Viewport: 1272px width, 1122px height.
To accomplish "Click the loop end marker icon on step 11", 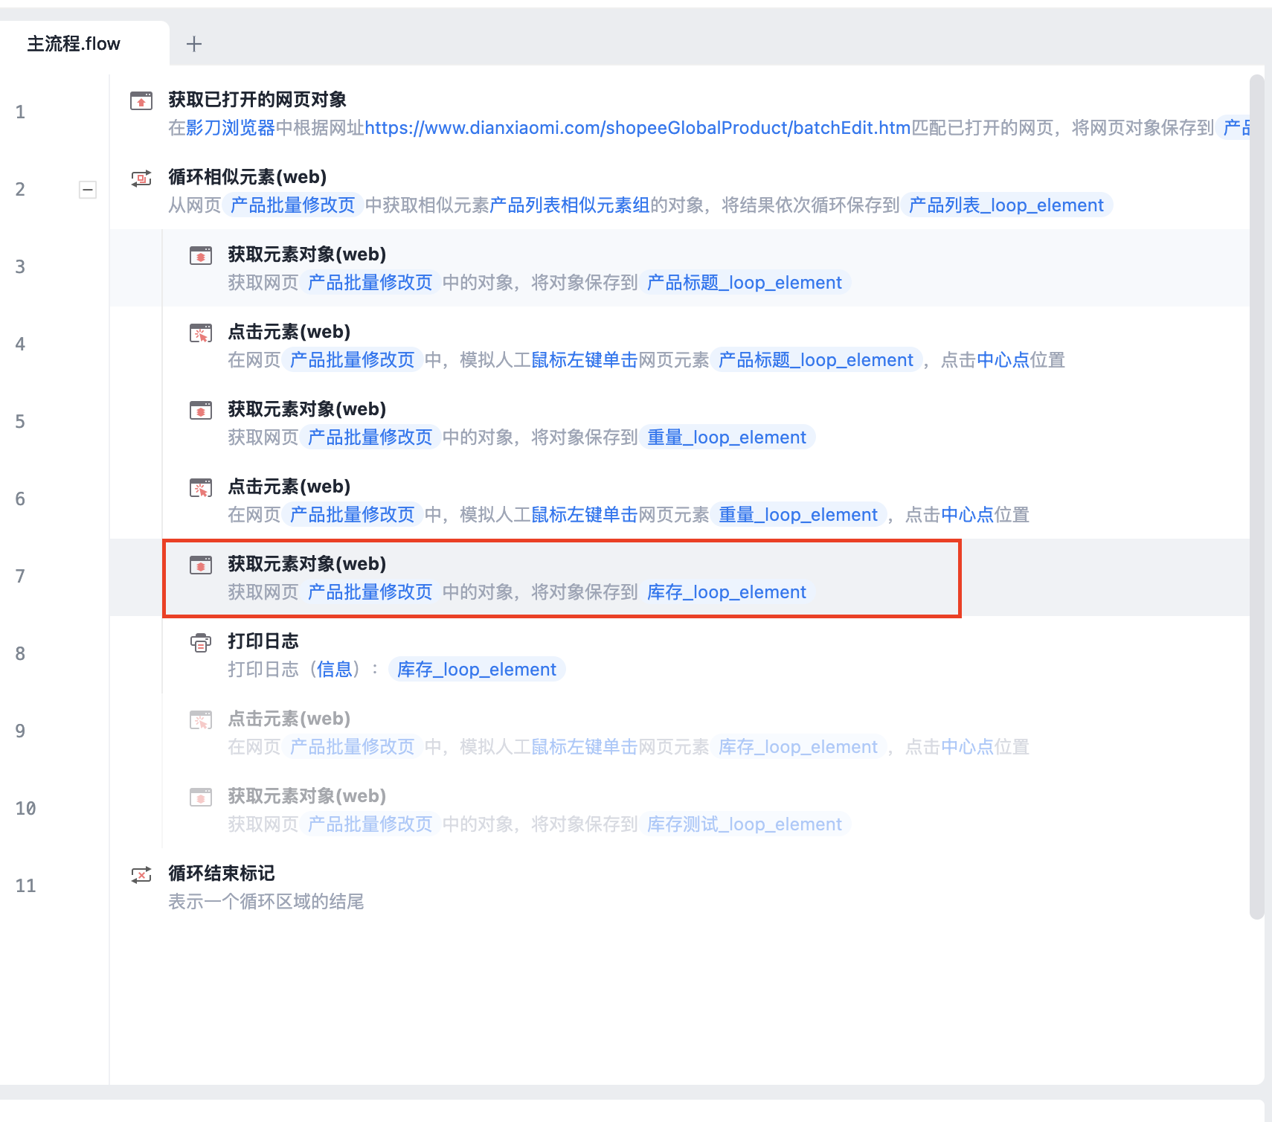I will click(x=141, y=874).
